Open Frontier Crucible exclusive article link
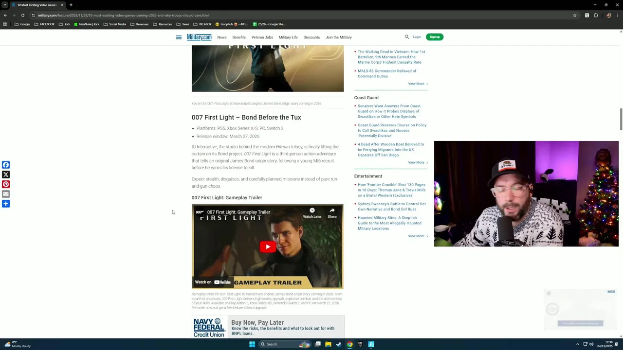The image size is (623, 350). [x=391, y=190]
